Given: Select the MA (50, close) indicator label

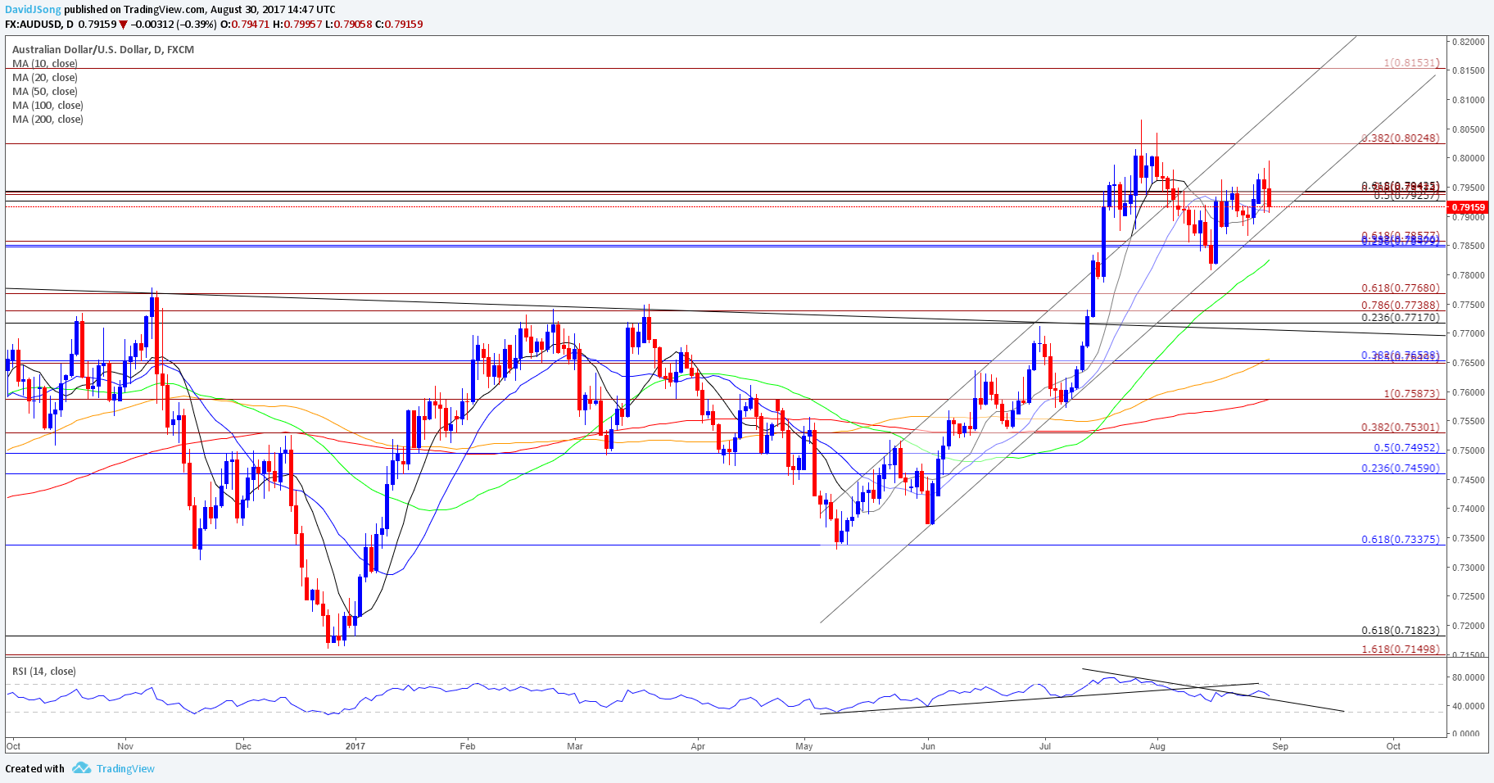Looking at the screenshot, I should (45, 91).
